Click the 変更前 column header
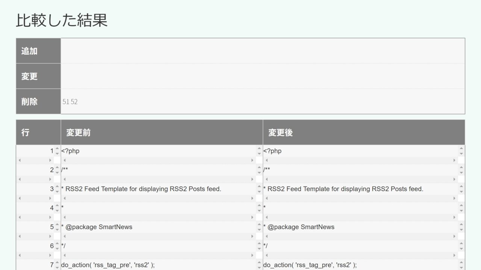The height and width of the screenshot is (270, 481). [x=162, y=132]
